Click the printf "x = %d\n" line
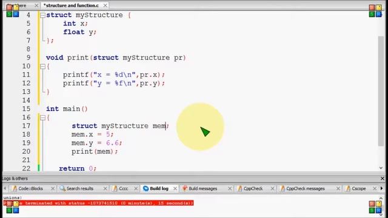The height and width of the screenshot is (218, 388). 113,75
